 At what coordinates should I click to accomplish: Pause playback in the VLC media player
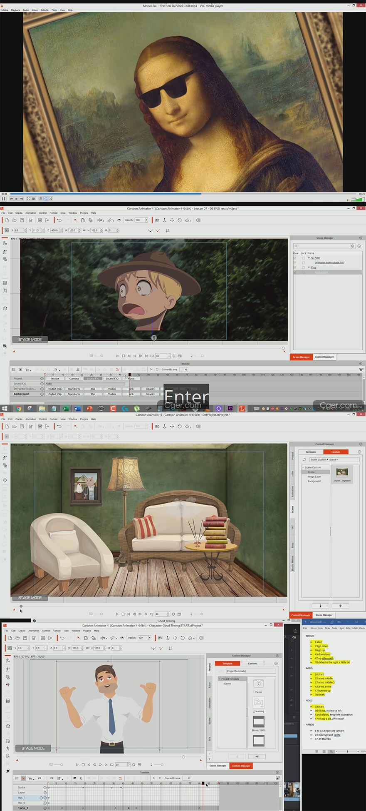click(4, 199)
